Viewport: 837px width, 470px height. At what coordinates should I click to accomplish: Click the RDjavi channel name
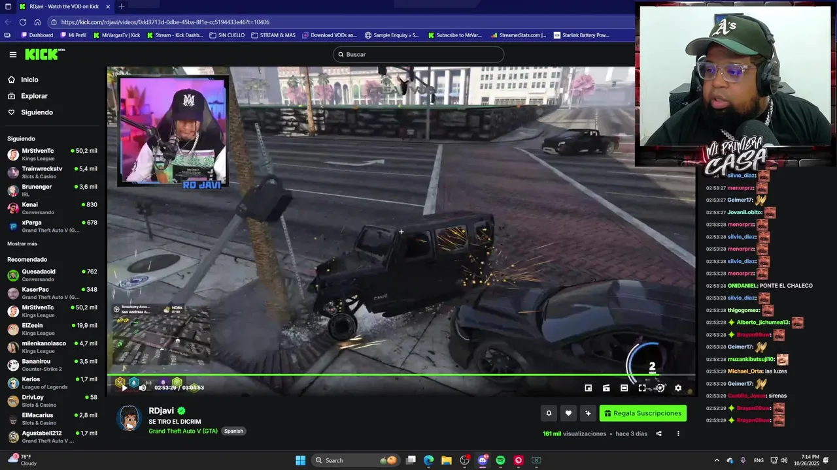161,411
